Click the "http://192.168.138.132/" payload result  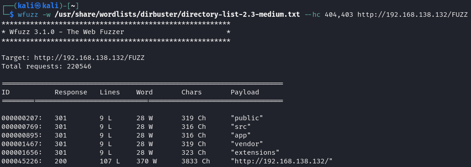(282, 161)
